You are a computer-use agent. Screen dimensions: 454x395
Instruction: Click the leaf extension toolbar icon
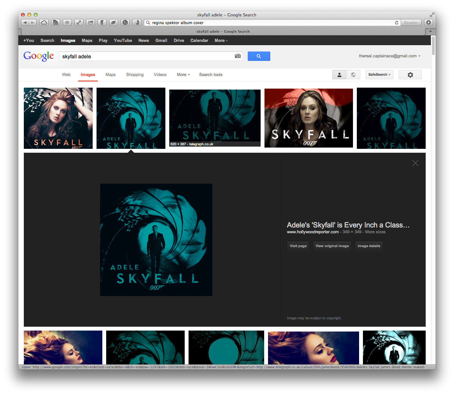(x=114, y=23)
